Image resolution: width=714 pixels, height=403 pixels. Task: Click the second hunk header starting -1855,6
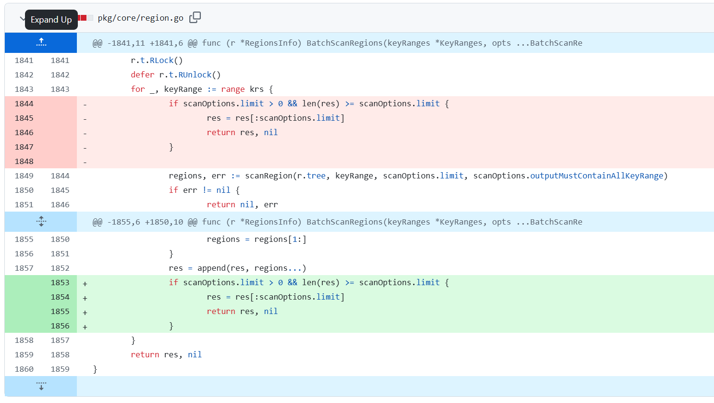pyautogui.click(x=337, y=222)
